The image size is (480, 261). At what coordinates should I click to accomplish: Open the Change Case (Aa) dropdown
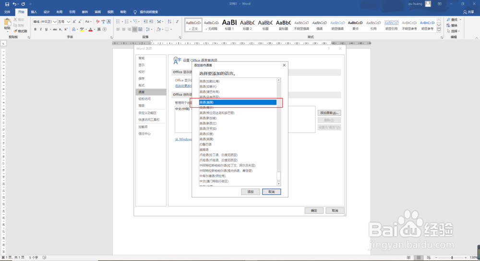click(x=88, y=22)
